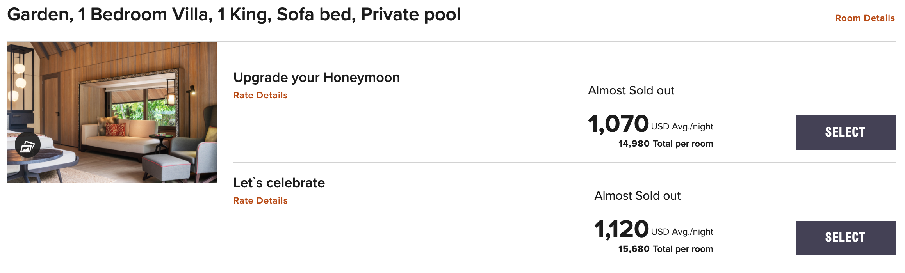The height and width of the screenshot is (273, 905).
Task: Click Almost Sold out above the 1,070 rate
Action: point(631,90)
